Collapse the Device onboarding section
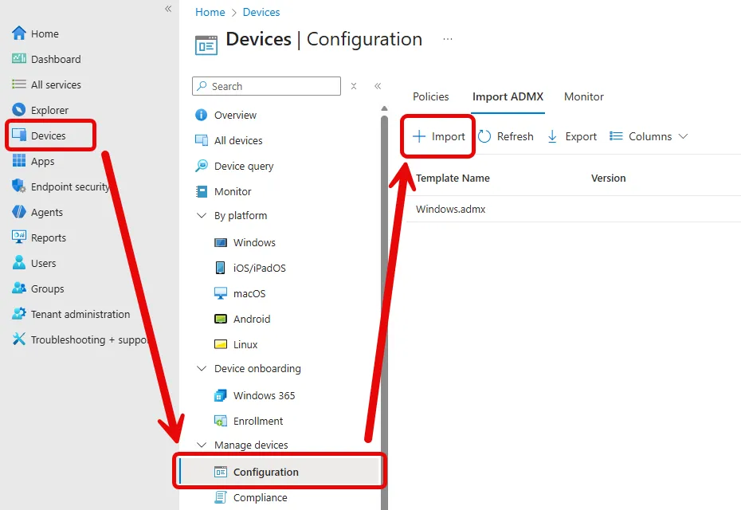The width and height of the screenshot is (741, 510). (x=202, y=368)
